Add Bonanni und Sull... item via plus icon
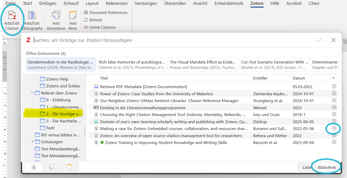 [334, 128]
